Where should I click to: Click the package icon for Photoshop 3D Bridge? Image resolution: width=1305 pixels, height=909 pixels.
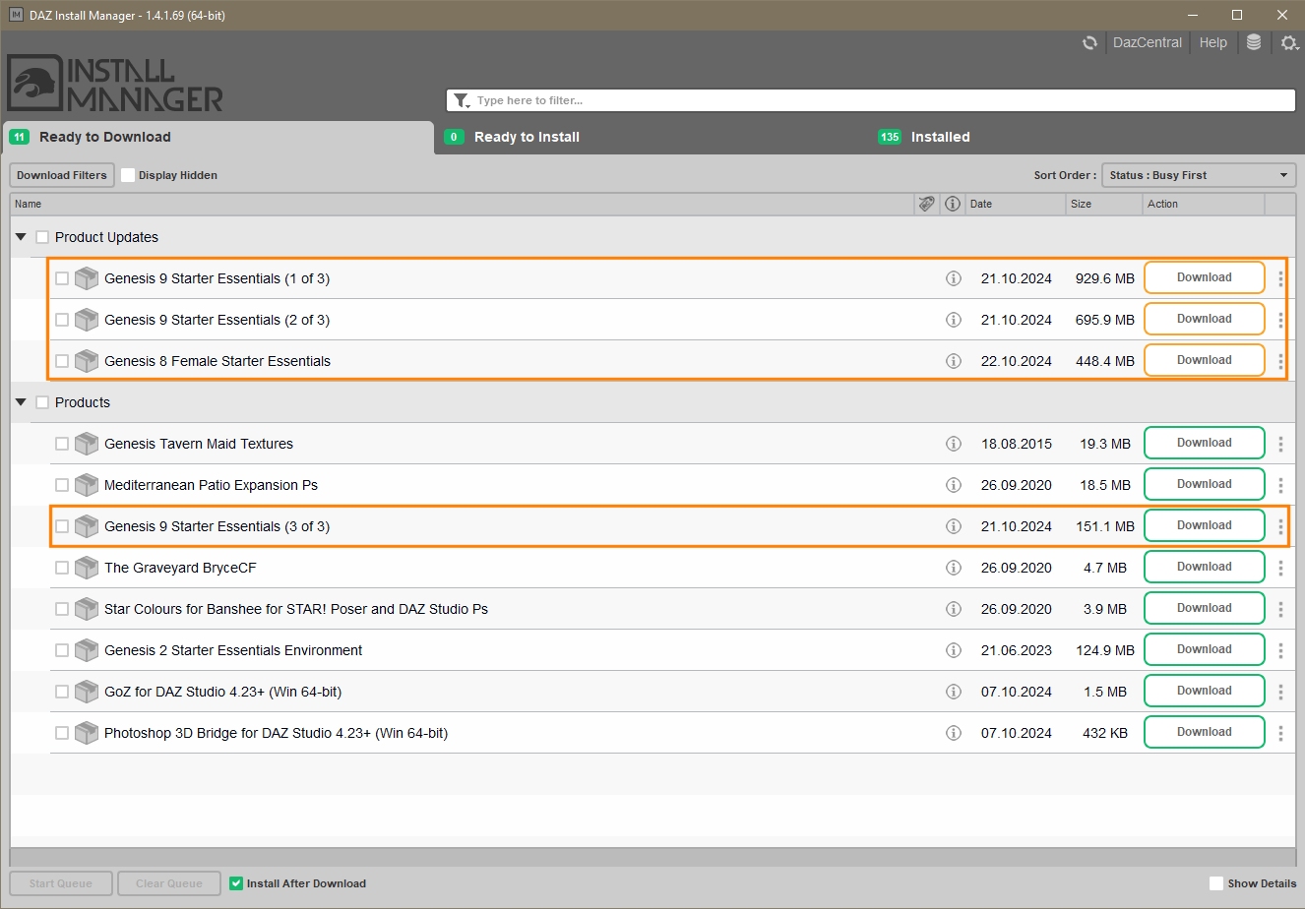coord(87,733)
